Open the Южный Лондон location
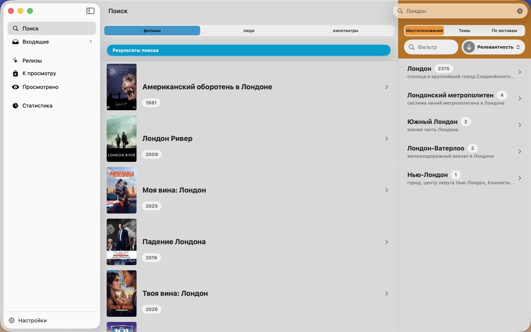Viewport: 531px width, 332px height. tap(464, 125)
